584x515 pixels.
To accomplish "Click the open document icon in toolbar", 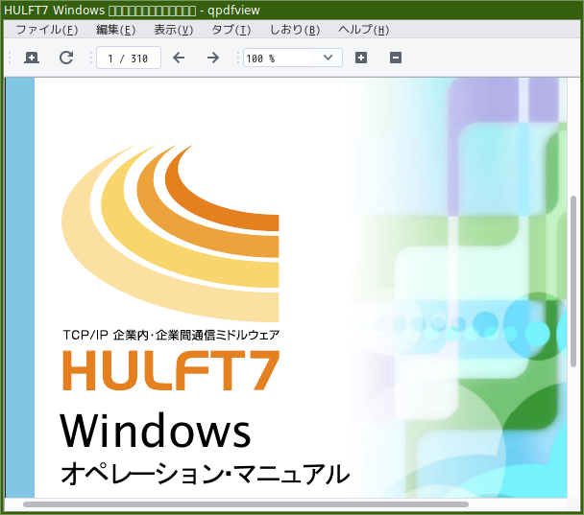I will coord(32,58).
